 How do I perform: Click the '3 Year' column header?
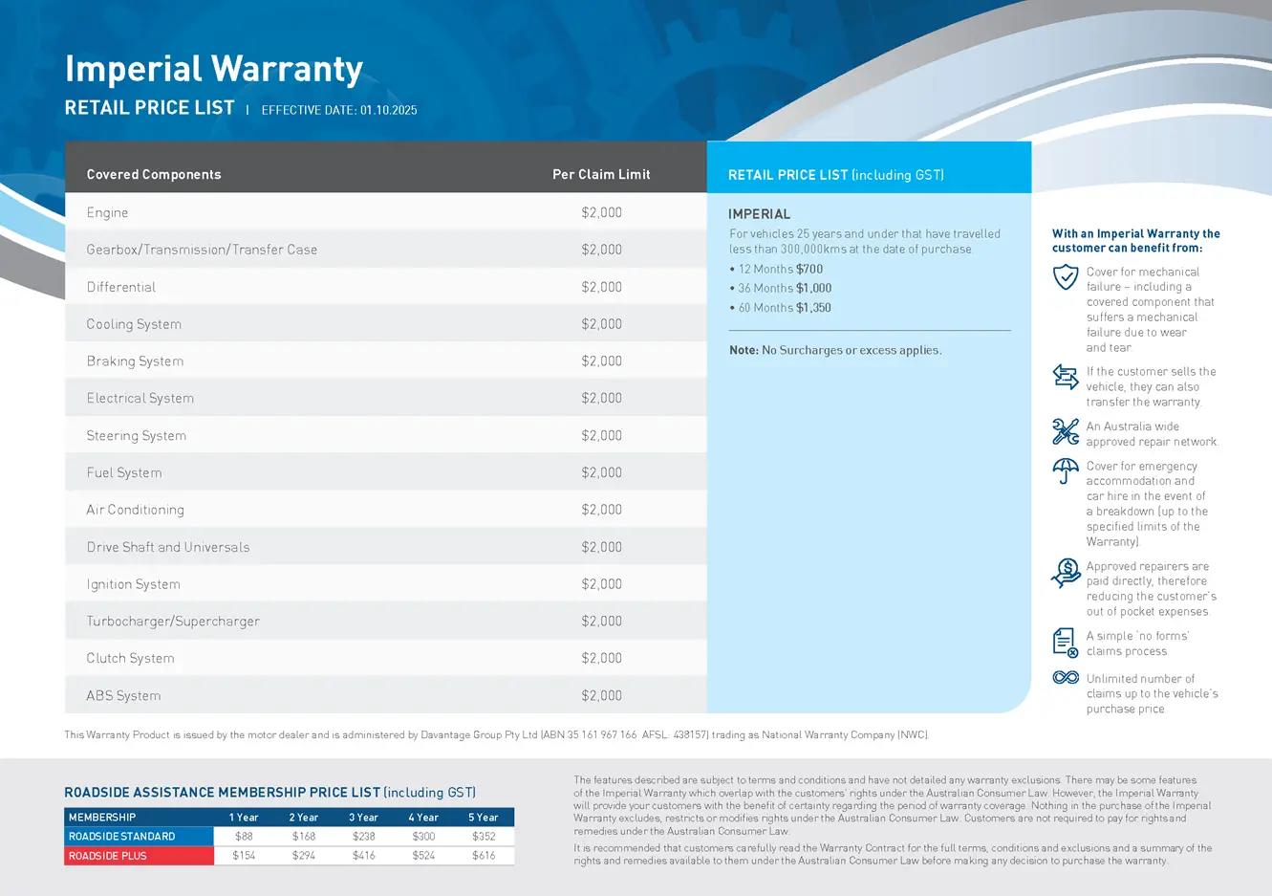(363, 818)
